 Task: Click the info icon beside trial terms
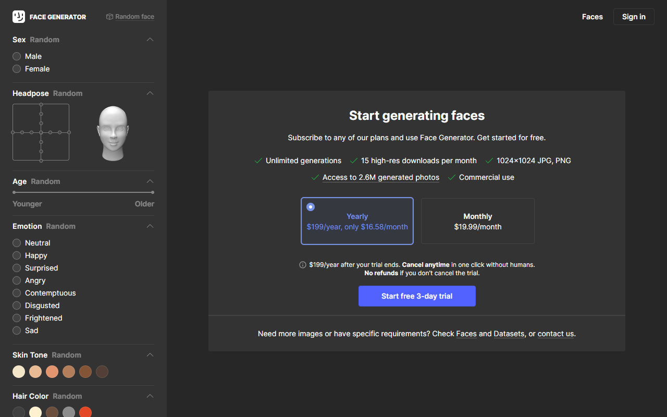pyautogui.click(x=302, y=265)
